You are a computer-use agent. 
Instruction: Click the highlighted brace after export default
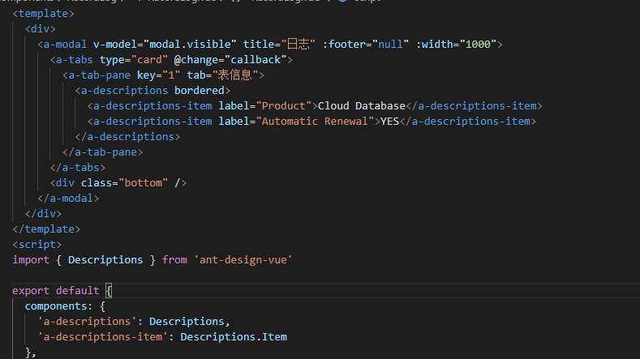tap(109, 290)
